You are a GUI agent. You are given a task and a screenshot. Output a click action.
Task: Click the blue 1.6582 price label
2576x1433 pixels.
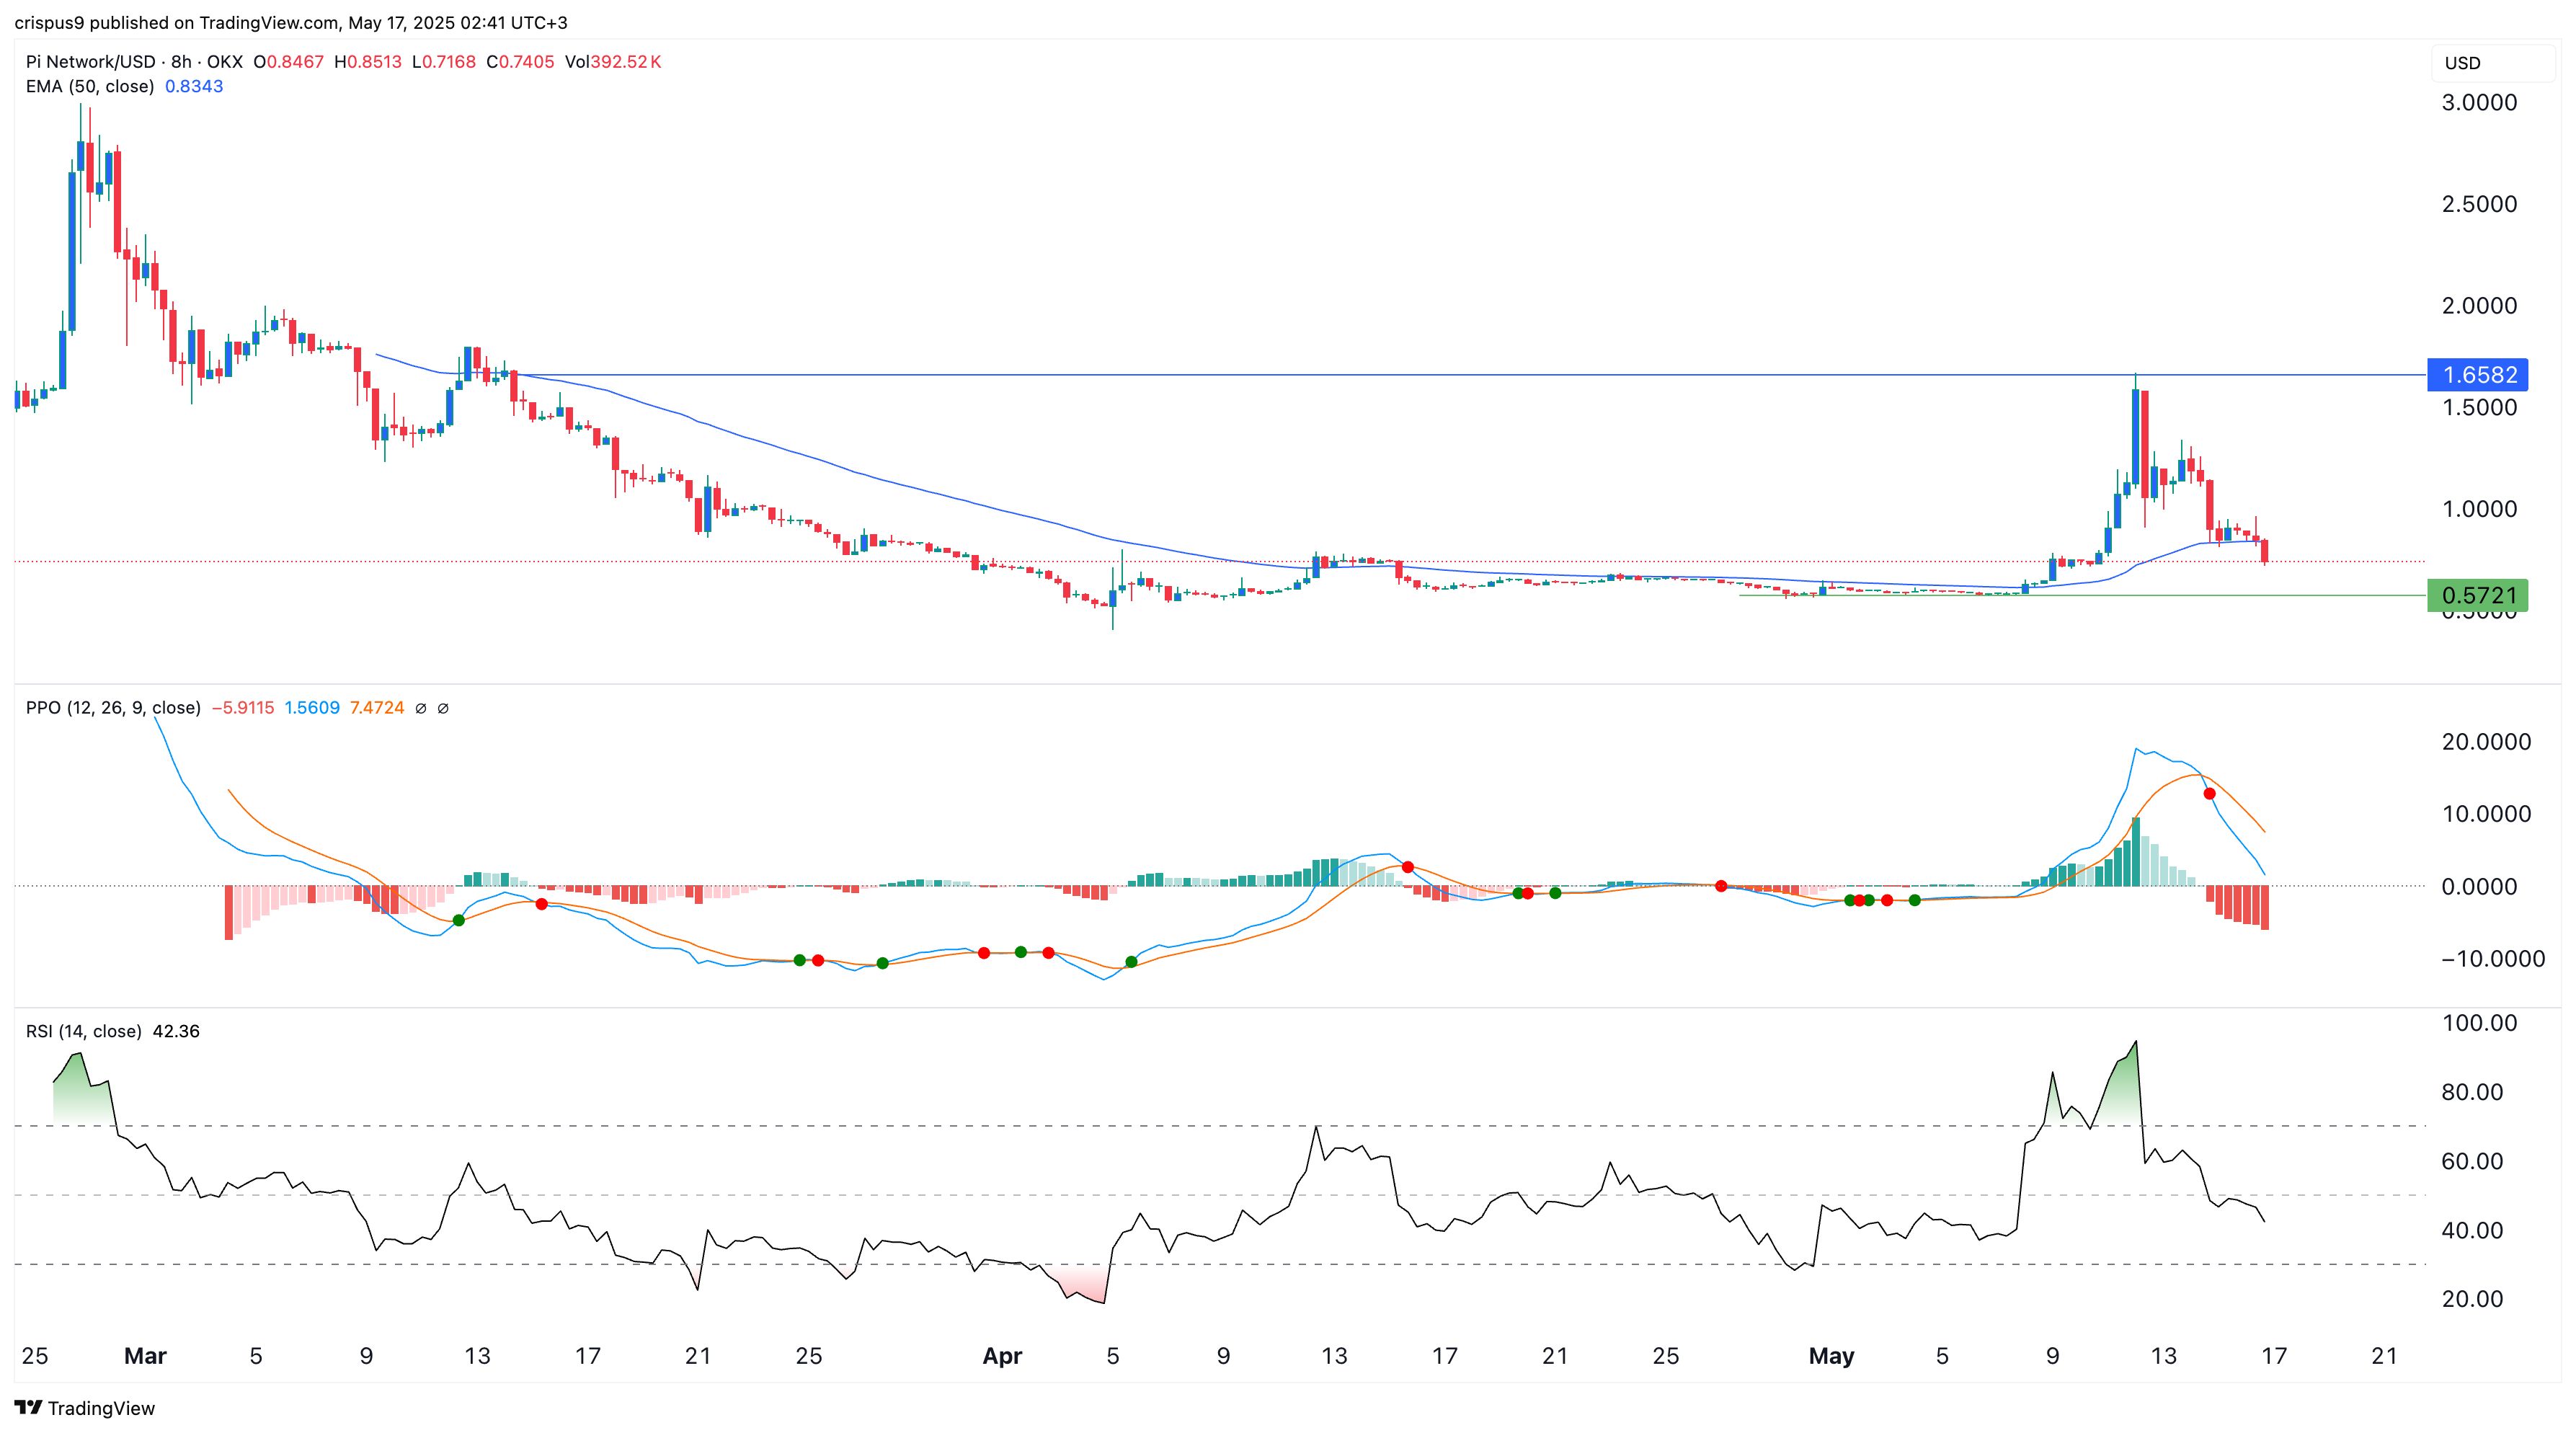[2478, 375]
